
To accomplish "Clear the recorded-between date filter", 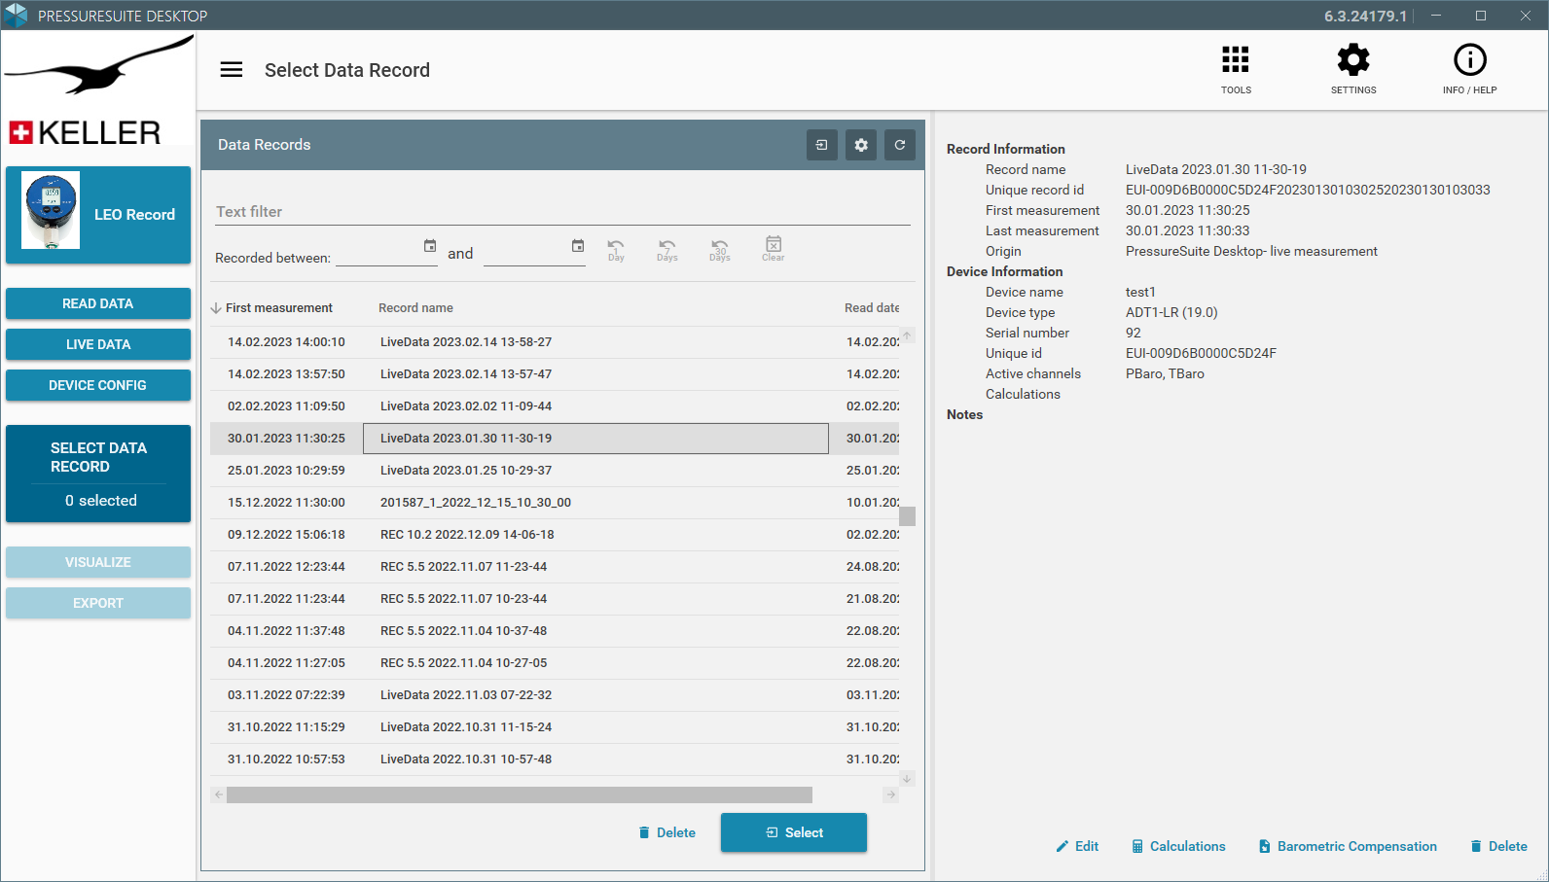I will 773,249.
